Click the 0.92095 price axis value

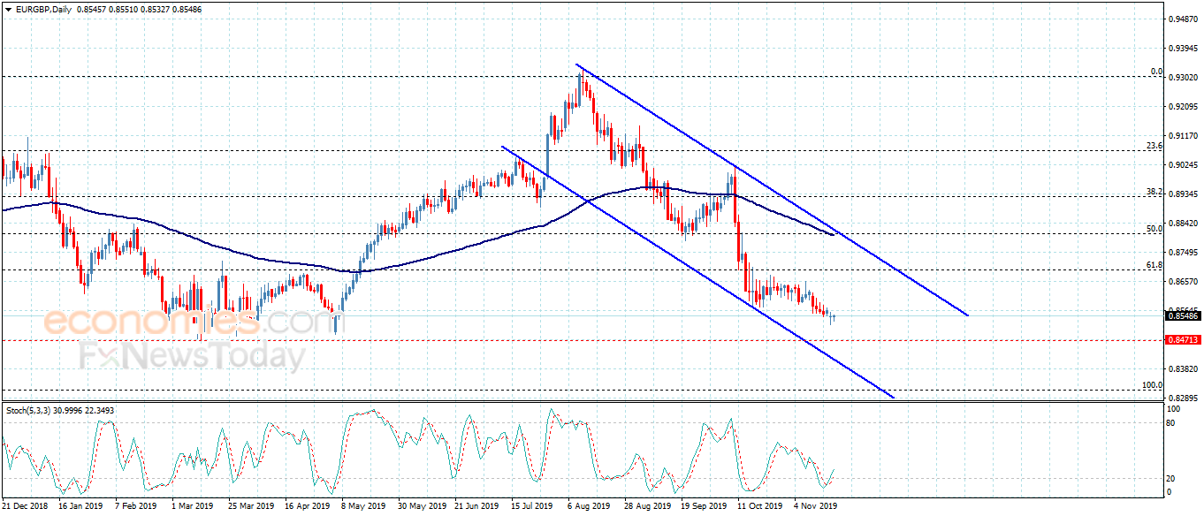(x=1183, y=107)
